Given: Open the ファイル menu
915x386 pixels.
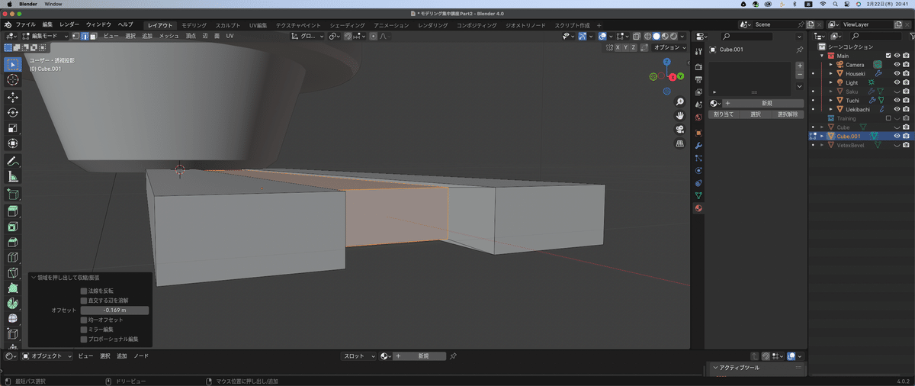Looking at the screenshot, I should 25,25.
